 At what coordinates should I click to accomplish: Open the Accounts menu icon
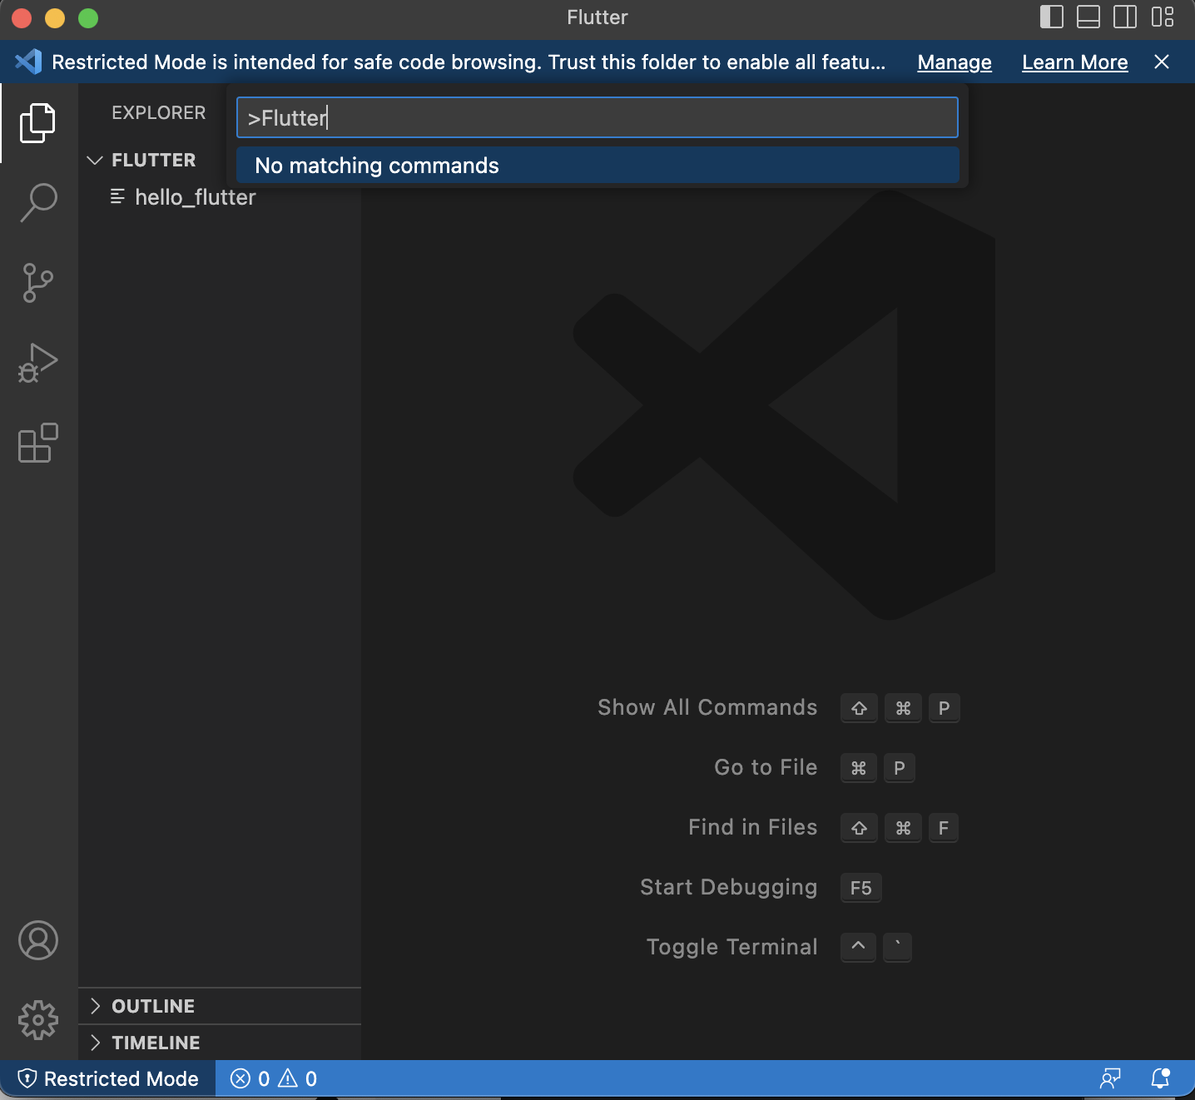tap(38, 940)
